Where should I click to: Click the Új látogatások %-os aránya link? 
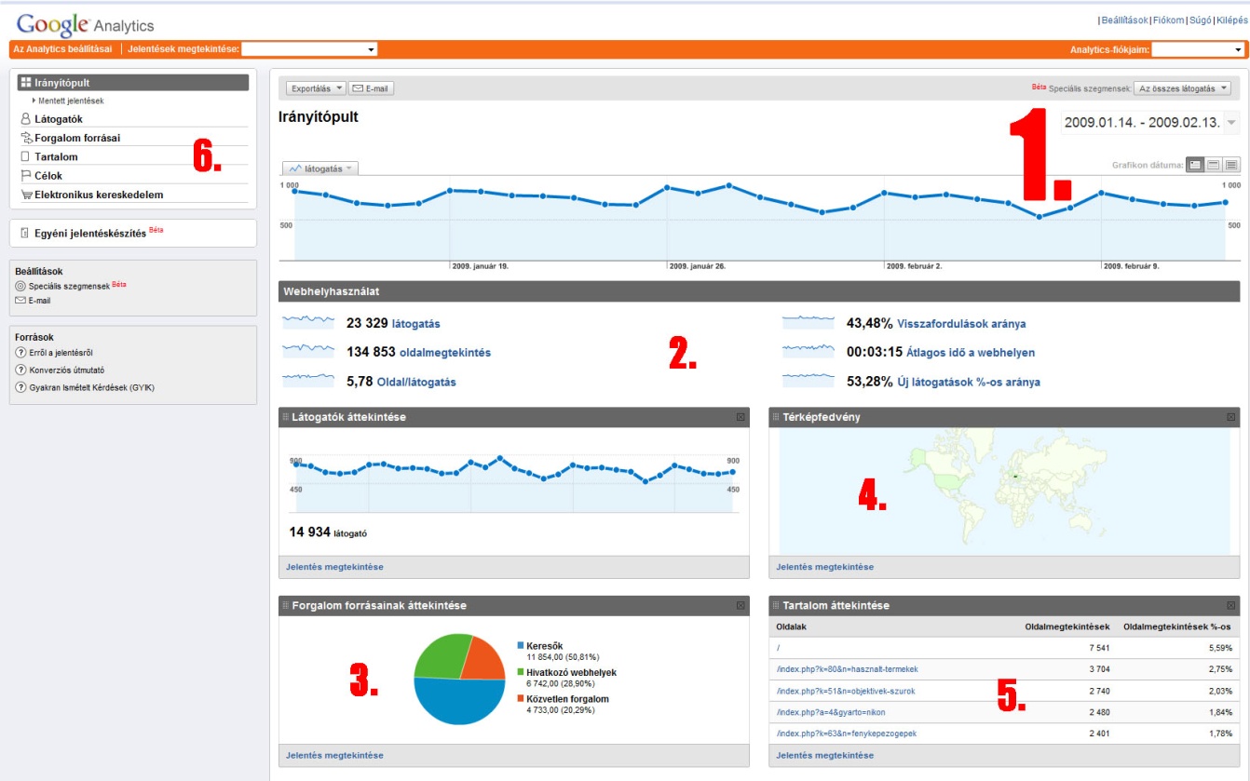[969, 382]
